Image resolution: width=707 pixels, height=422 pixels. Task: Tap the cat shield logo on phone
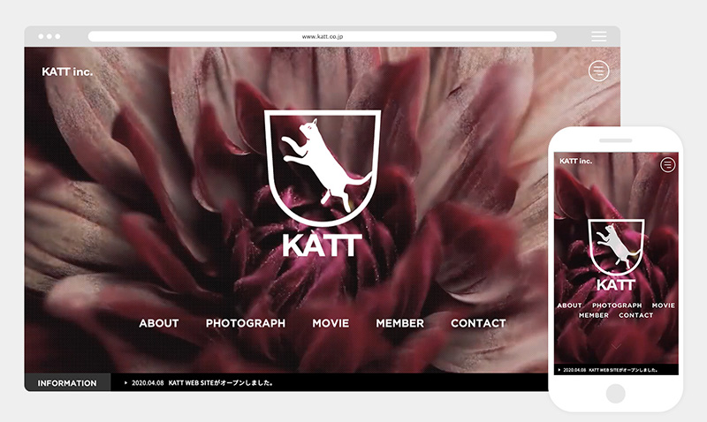[x=616, y=247]
